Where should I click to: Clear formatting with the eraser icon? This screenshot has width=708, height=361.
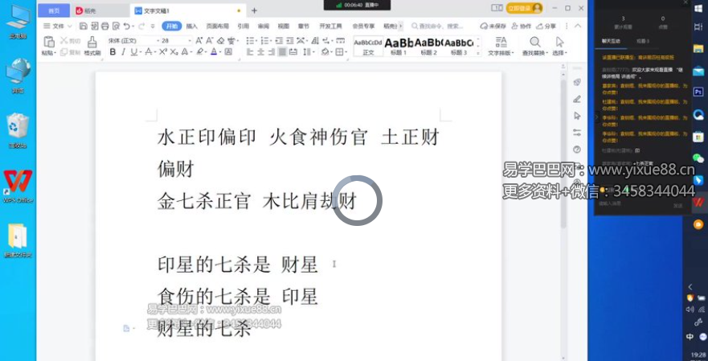(221, 41)
